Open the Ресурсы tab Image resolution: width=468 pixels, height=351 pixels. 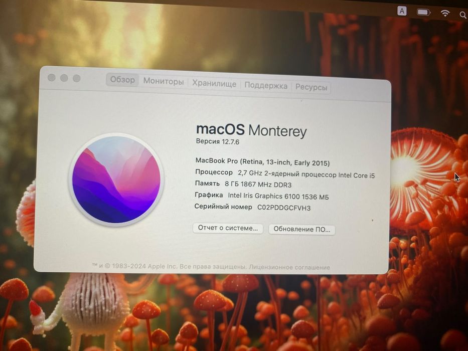coord(311,87)
